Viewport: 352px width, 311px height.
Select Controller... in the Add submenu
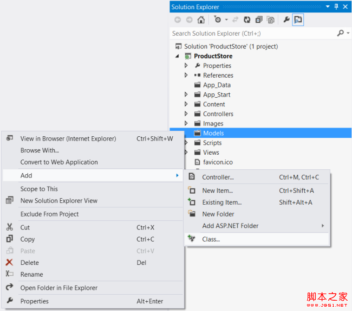(218, 177)
